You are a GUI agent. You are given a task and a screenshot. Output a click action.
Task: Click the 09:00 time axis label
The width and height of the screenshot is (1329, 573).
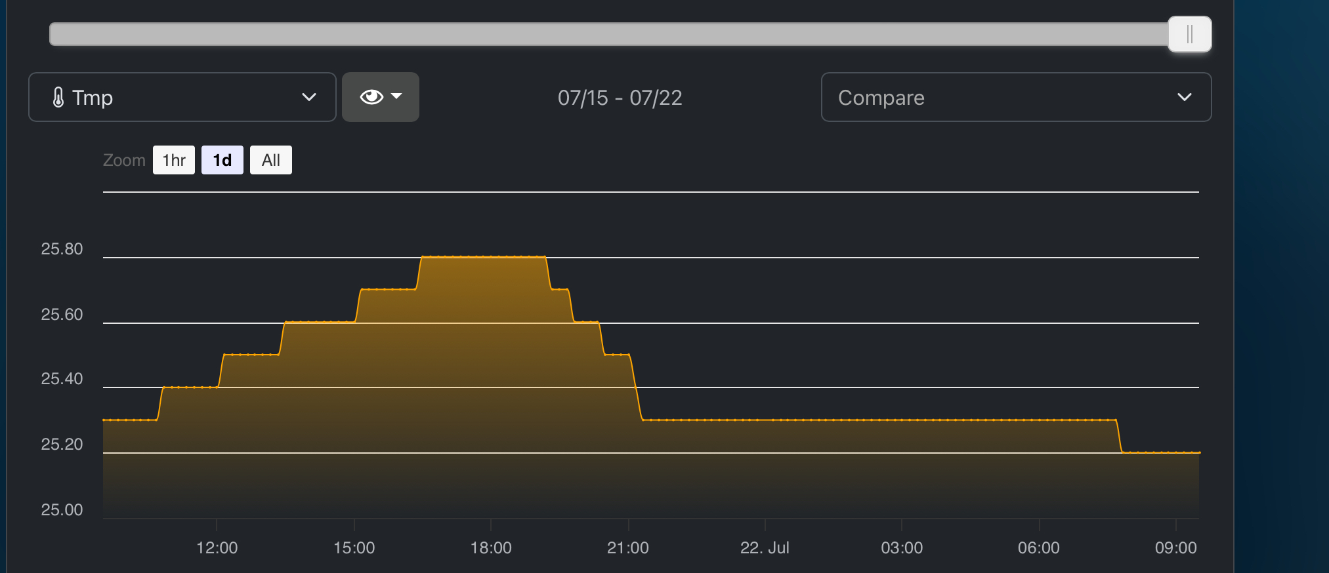1175,547
